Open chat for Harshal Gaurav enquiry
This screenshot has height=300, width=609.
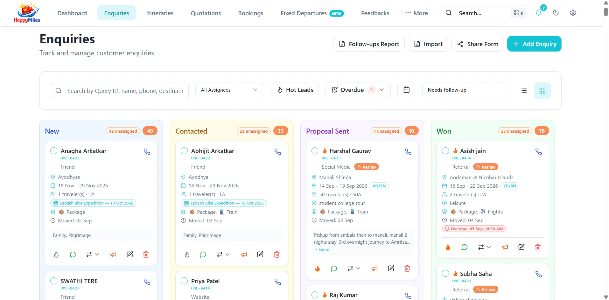334,269
